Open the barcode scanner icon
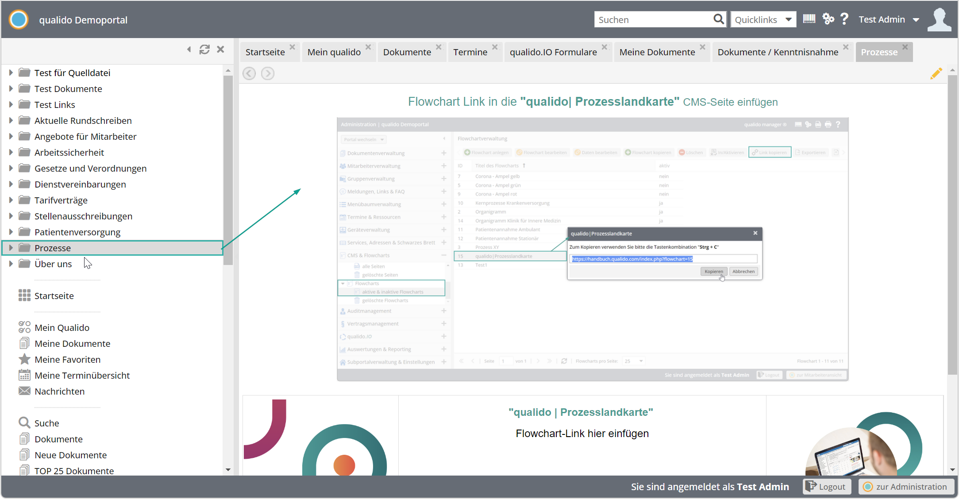This screenshot has width=959, height=499. click(809, 19)
